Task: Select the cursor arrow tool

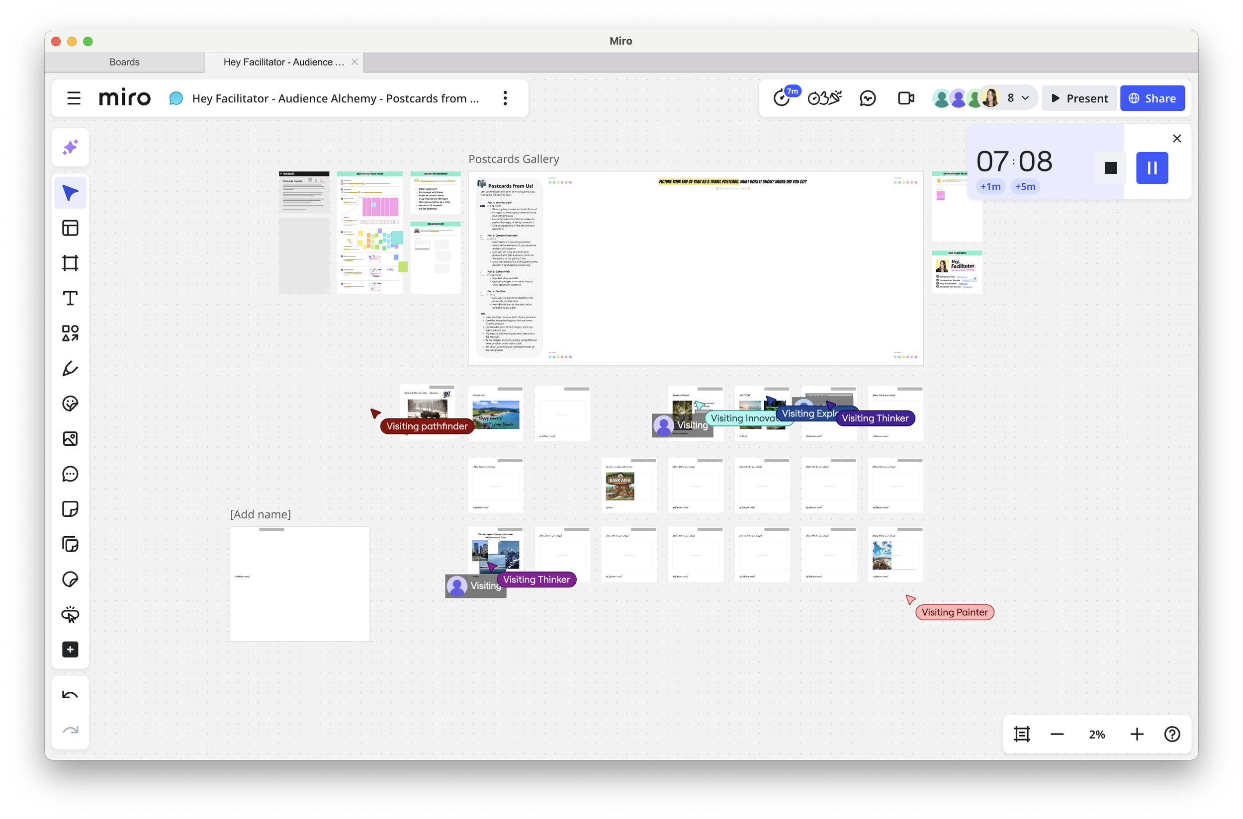Action: click(x=70, y=193)
